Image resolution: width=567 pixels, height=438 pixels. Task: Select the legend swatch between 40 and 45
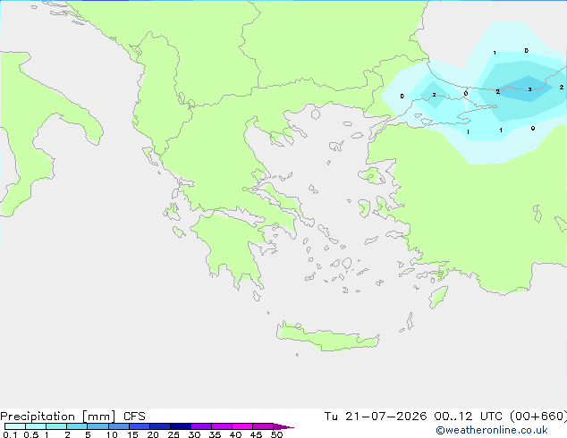click(242, 426)
